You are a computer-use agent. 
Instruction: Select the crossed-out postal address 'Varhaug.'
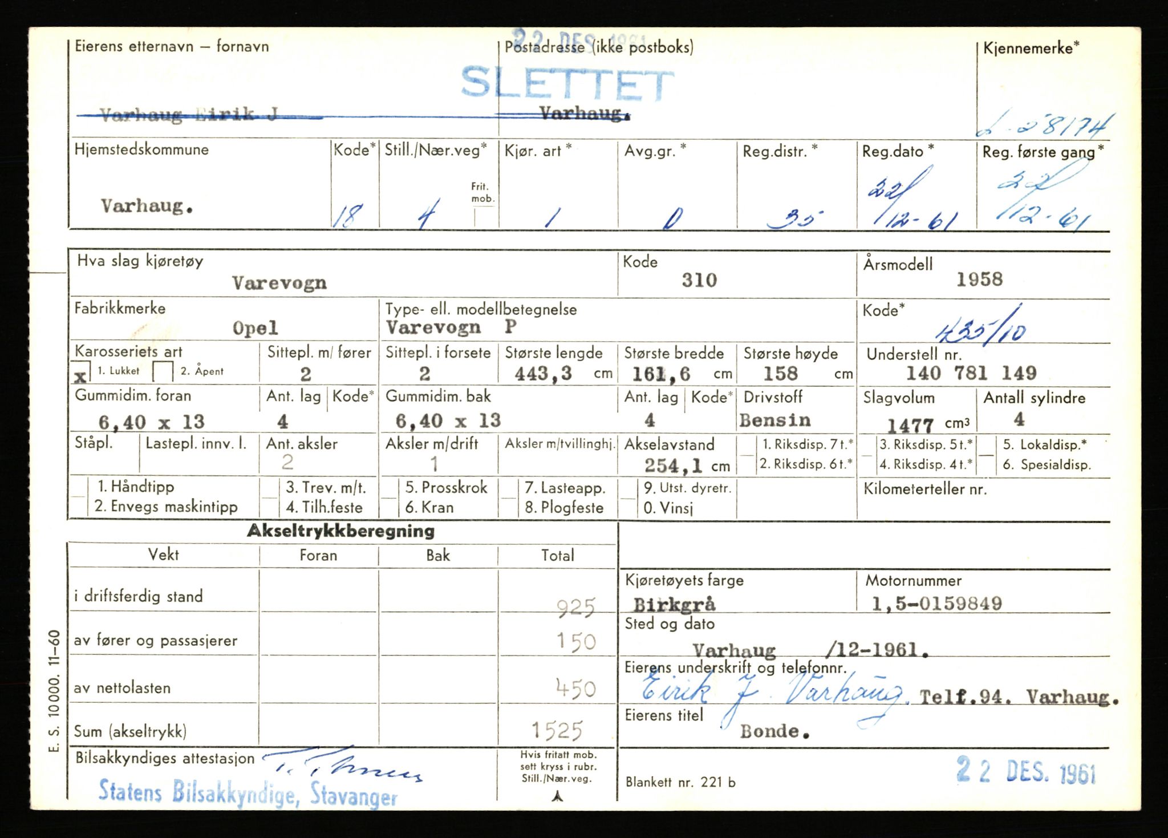coord(585,113)
